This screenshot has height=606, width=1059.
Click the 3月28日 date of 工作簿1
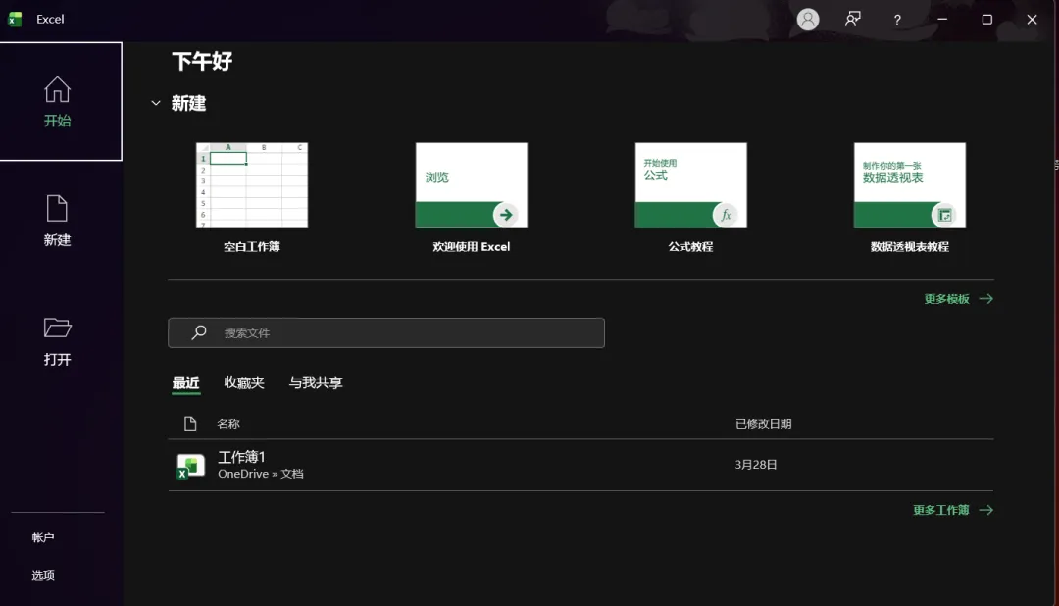tap(756, 465)
